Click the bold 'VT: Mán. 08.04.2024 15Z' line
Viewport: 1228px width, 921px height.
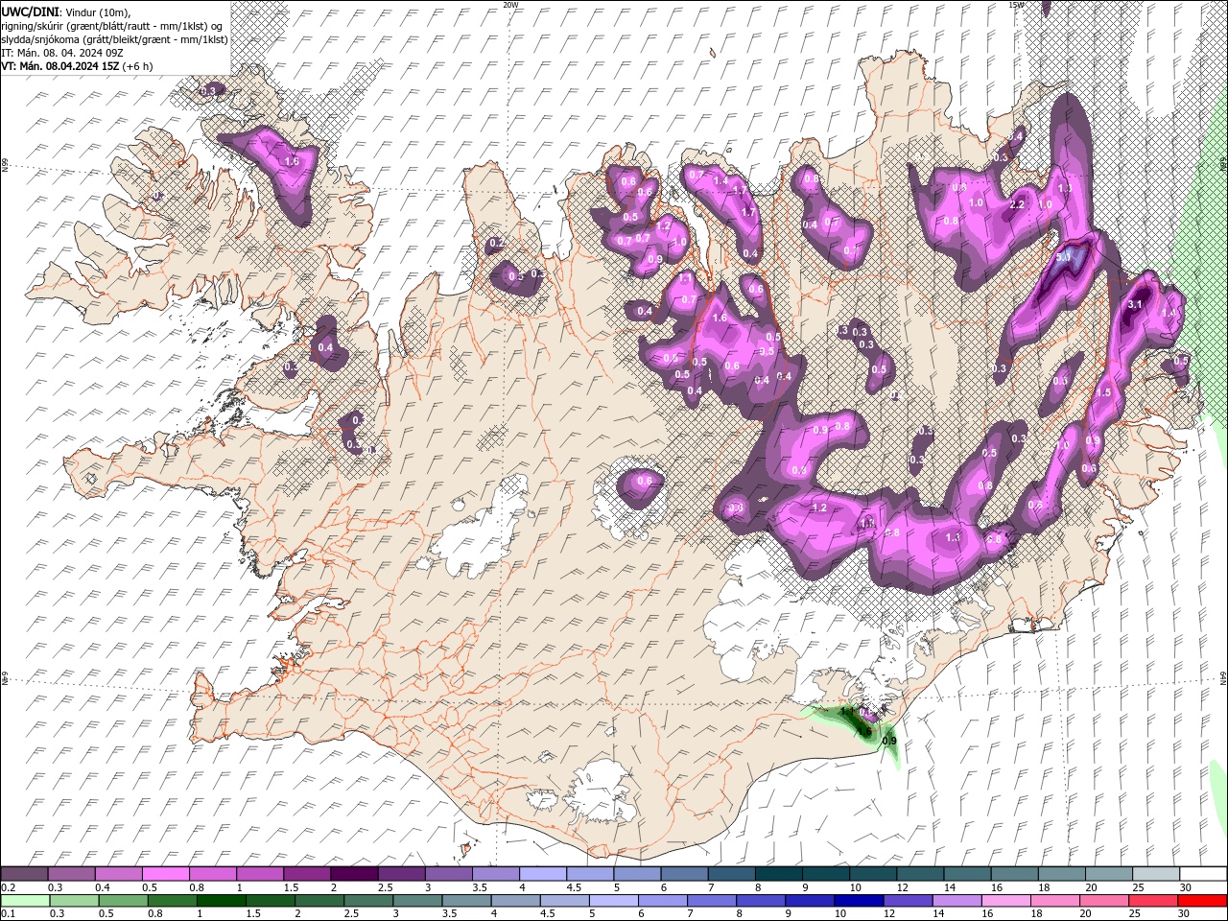59,66
